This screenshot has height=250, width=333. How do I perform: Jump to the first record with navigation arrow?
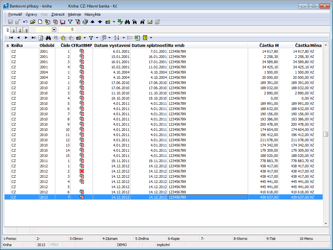click(x=11, y=38)
